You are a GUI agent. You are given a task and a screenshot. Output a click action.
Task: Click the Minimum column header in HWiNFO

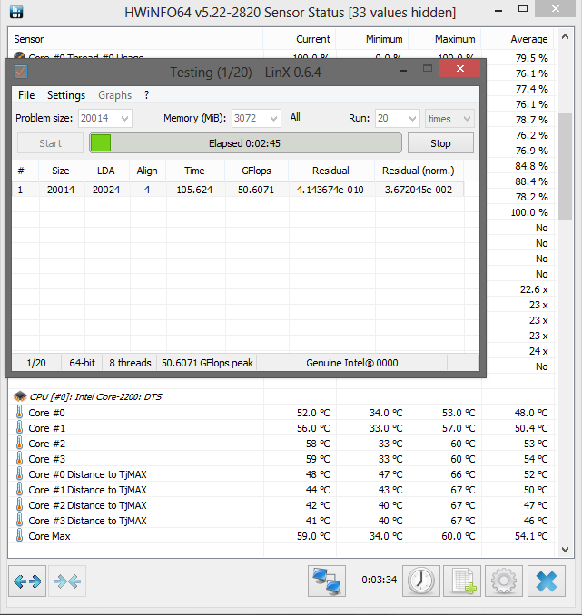coord(372,39)
